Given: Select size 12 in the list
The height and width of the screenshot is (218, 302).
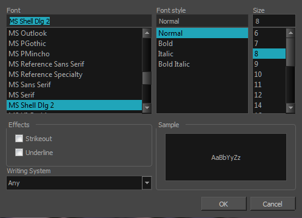Looking at the screenshot, I should [x=269, y=95].
